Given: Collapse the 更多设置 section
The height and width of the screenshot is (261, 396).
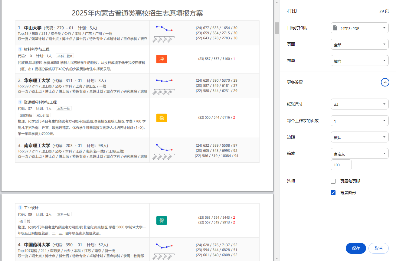Looking at the screenshot, I should pos(385,82).
